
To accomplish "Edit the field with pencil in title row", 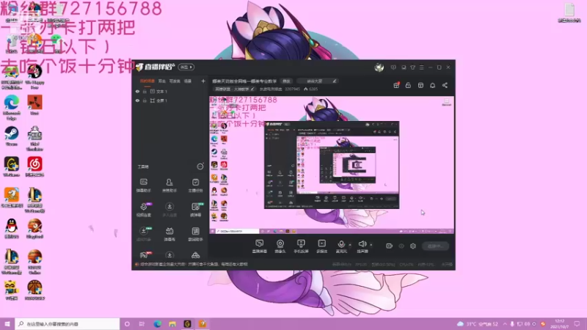I will [x=318, y=81].
